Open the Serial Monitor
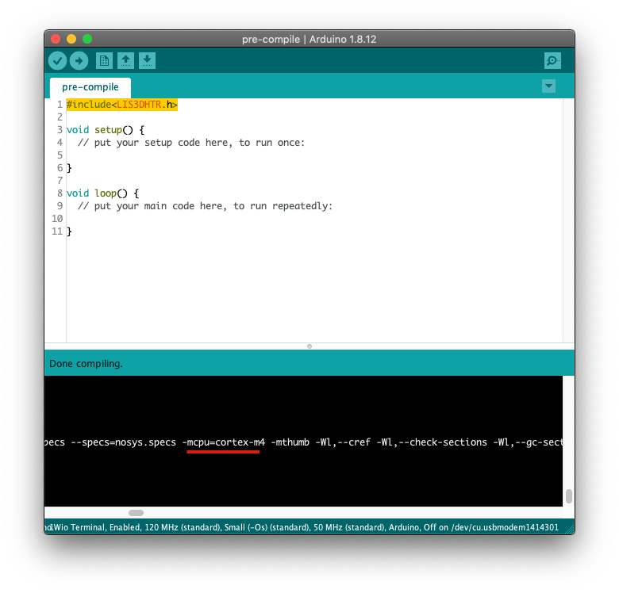Screen dimensions: 619x593 (x=552, y=61)
